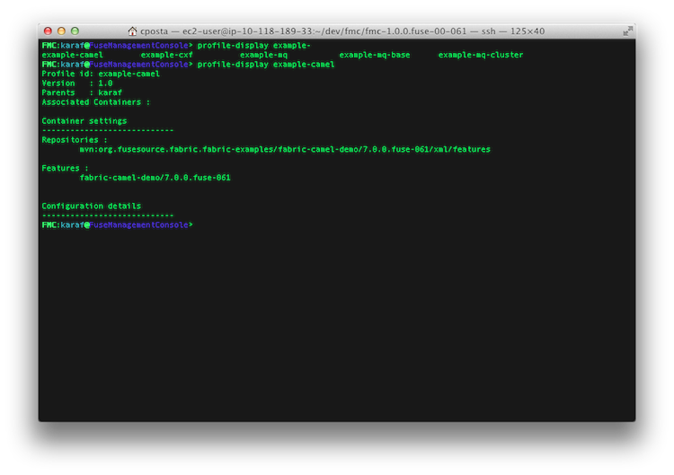Click the 'Parents : karaf' line

82,92
